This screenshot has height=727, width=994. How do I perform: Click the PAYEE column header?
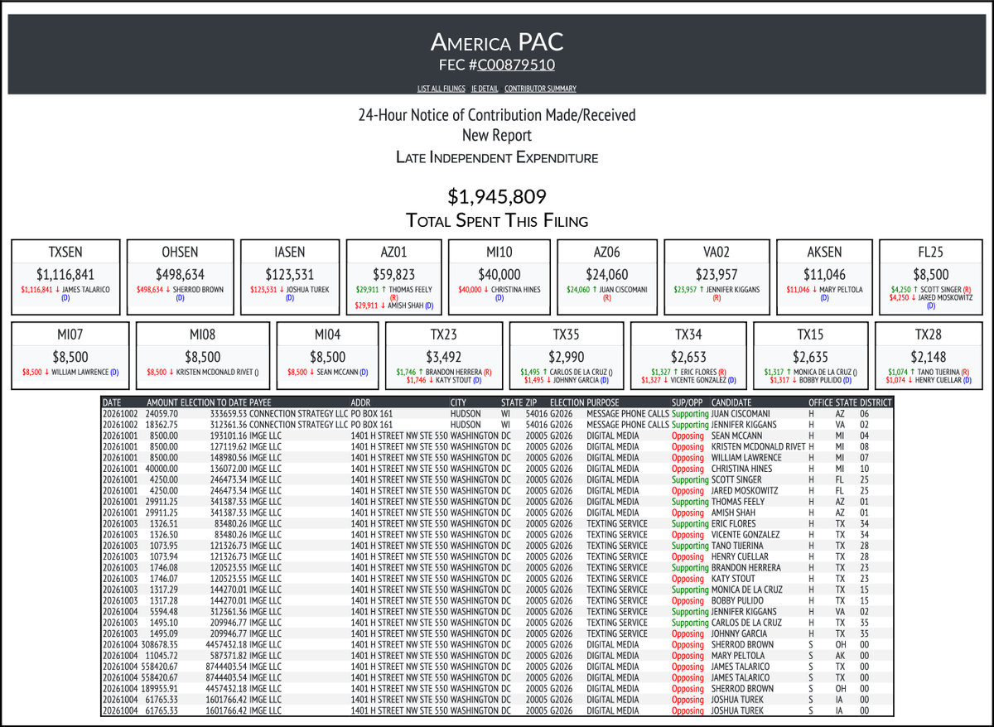pos(261,402)
